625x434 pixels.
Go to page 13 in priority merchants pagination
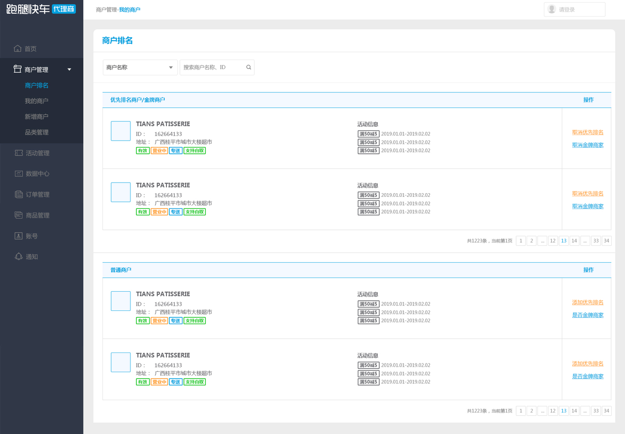564,241
